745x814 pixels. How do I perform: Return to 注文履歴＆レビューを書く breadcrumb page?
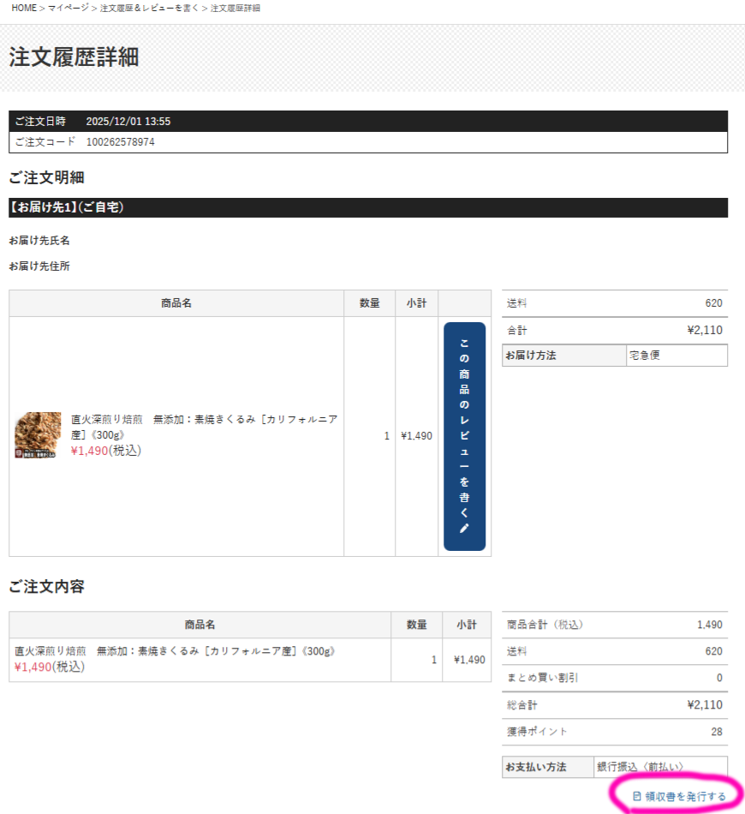149,8
